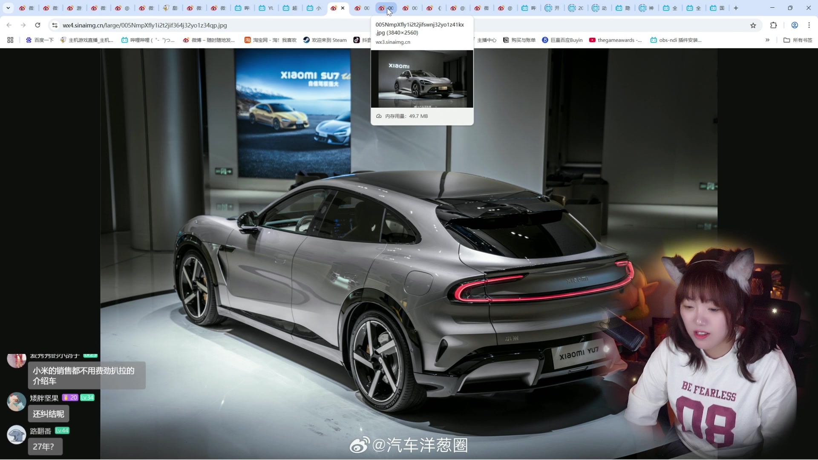Click the purple 20 fan badge
The image size is (818, 460).
pos(70,397)
